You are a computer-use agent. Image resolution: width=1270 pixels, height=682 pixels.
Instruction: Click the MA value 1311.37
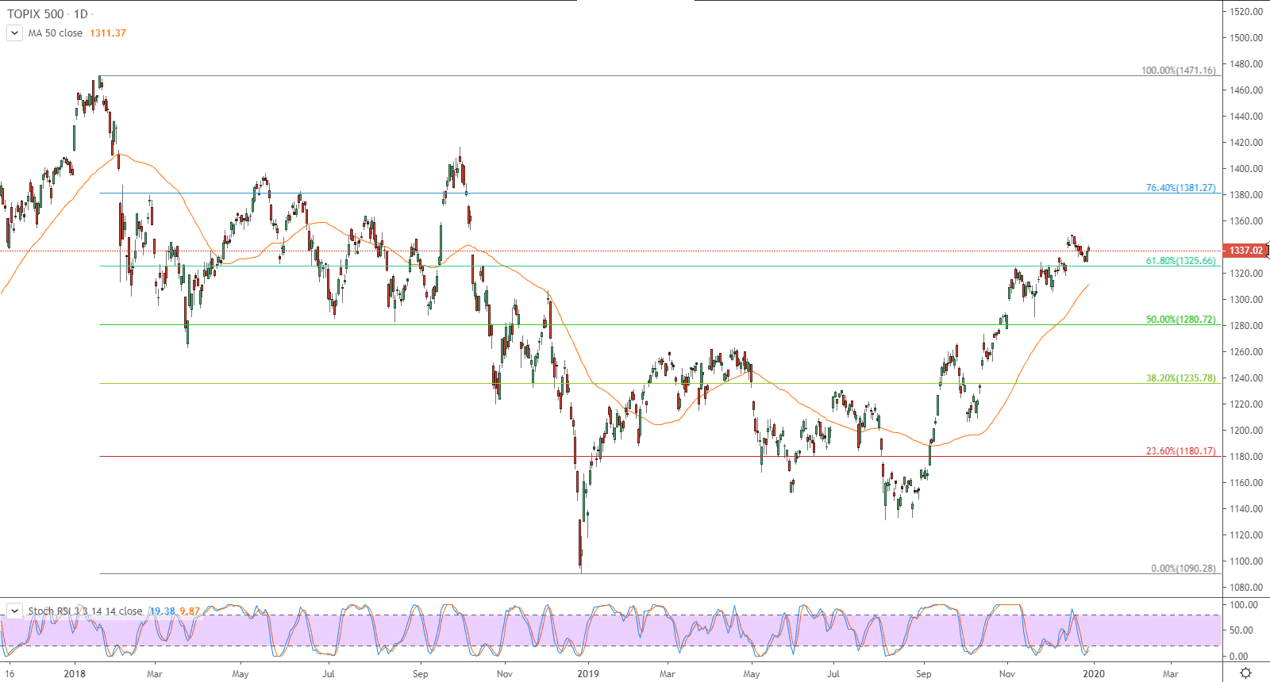point(108,33)
